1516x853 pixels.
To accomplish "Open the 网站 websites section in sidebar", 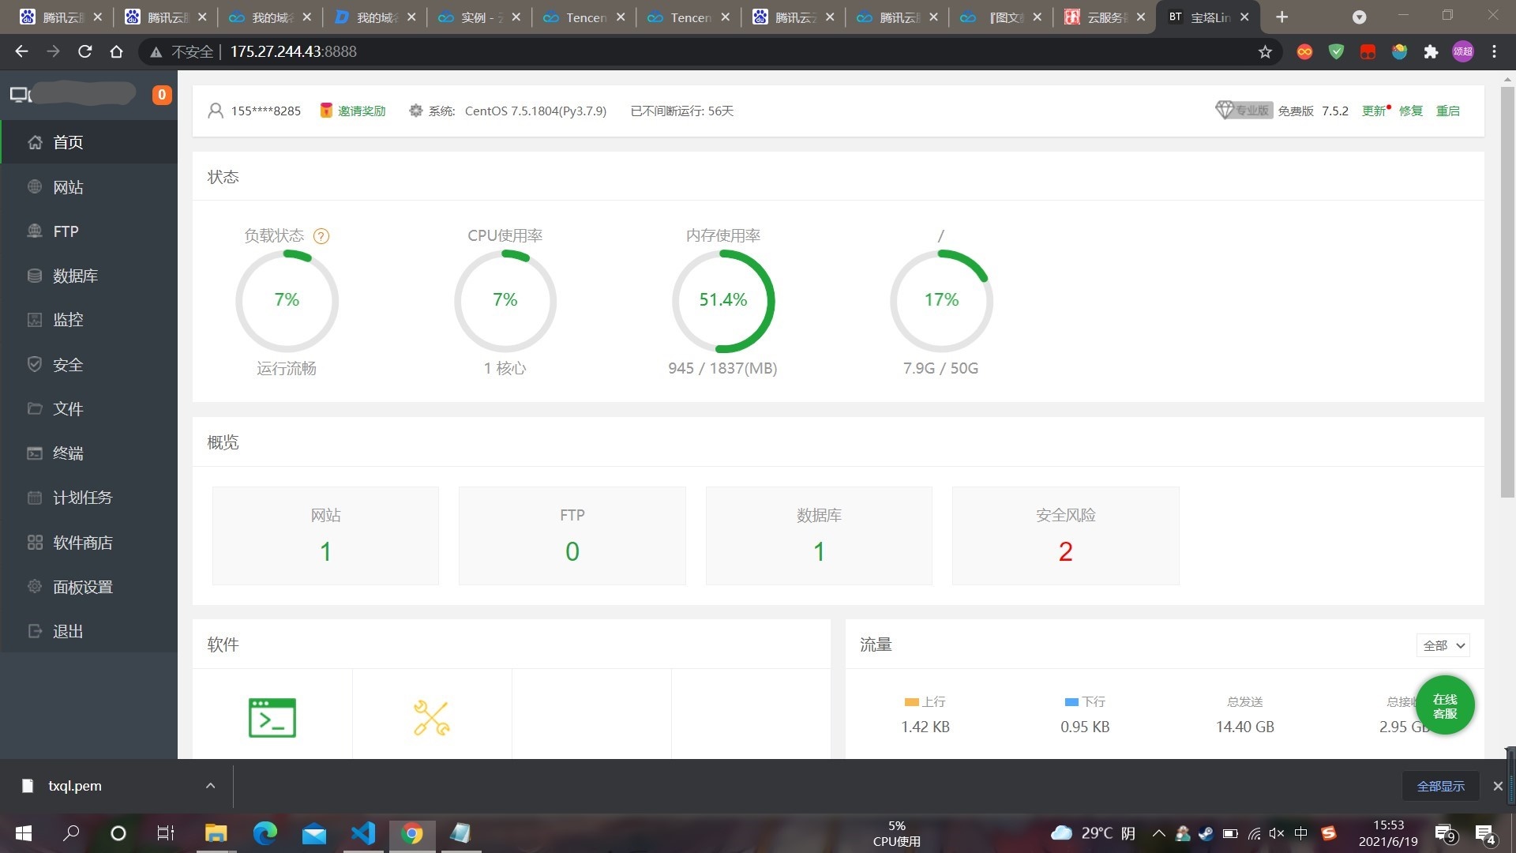I will coord(89,187).
